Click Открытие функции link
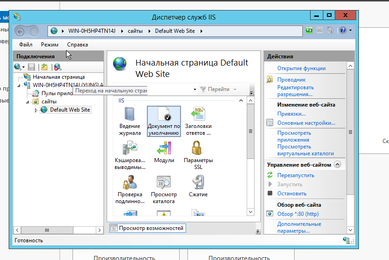 301,68
